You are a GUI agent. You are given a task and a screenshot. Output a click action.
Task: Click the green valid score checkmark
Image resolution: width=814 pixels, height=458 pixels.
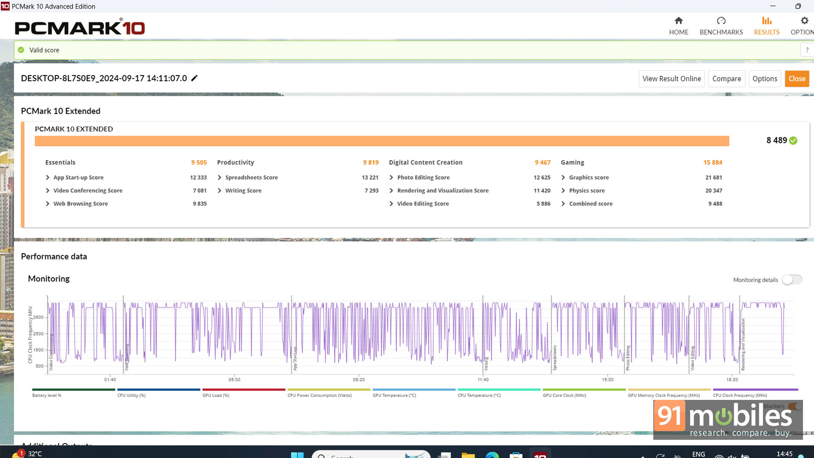[21, 50]
